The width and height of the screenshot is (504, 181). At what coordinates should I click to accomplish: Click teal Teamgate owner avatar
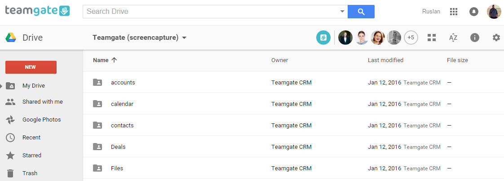point(323,38)
